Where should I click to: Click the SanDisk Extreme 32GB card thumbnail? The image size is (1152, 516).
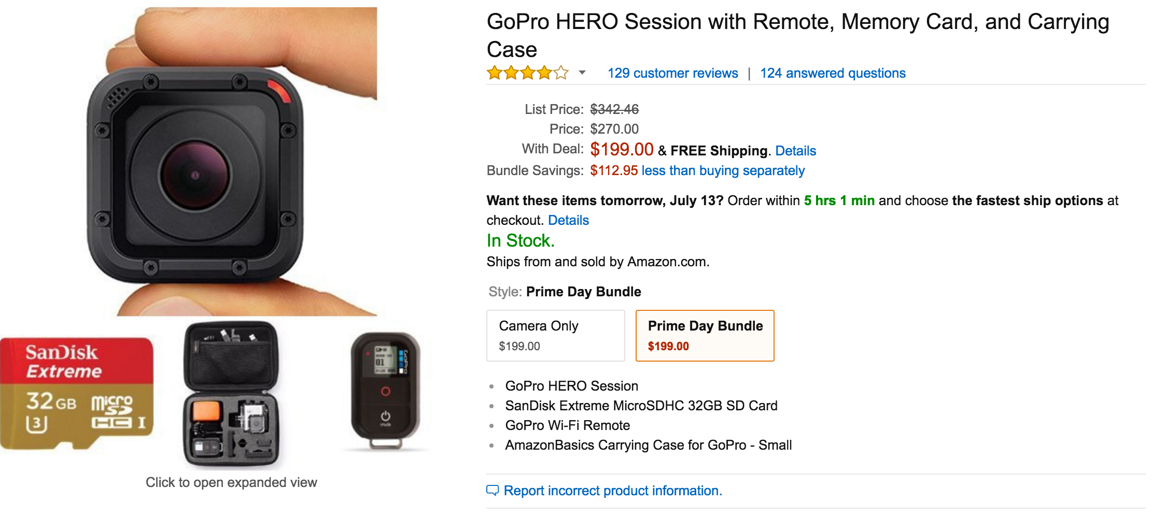pos(77,394)
